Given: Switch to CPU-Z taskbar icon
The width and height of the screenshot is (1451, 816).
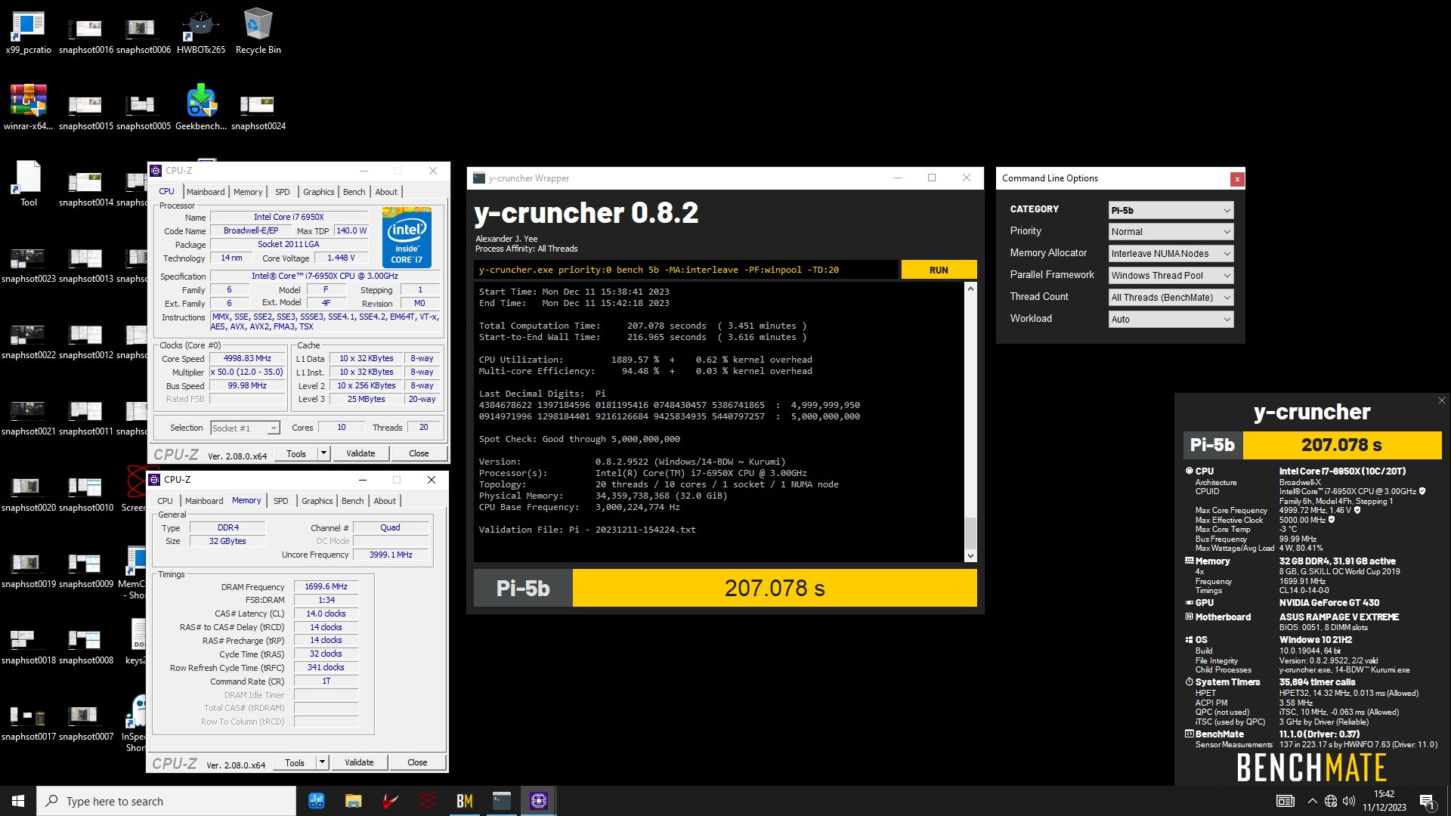Looking at the screenshot, I should 539,801.
